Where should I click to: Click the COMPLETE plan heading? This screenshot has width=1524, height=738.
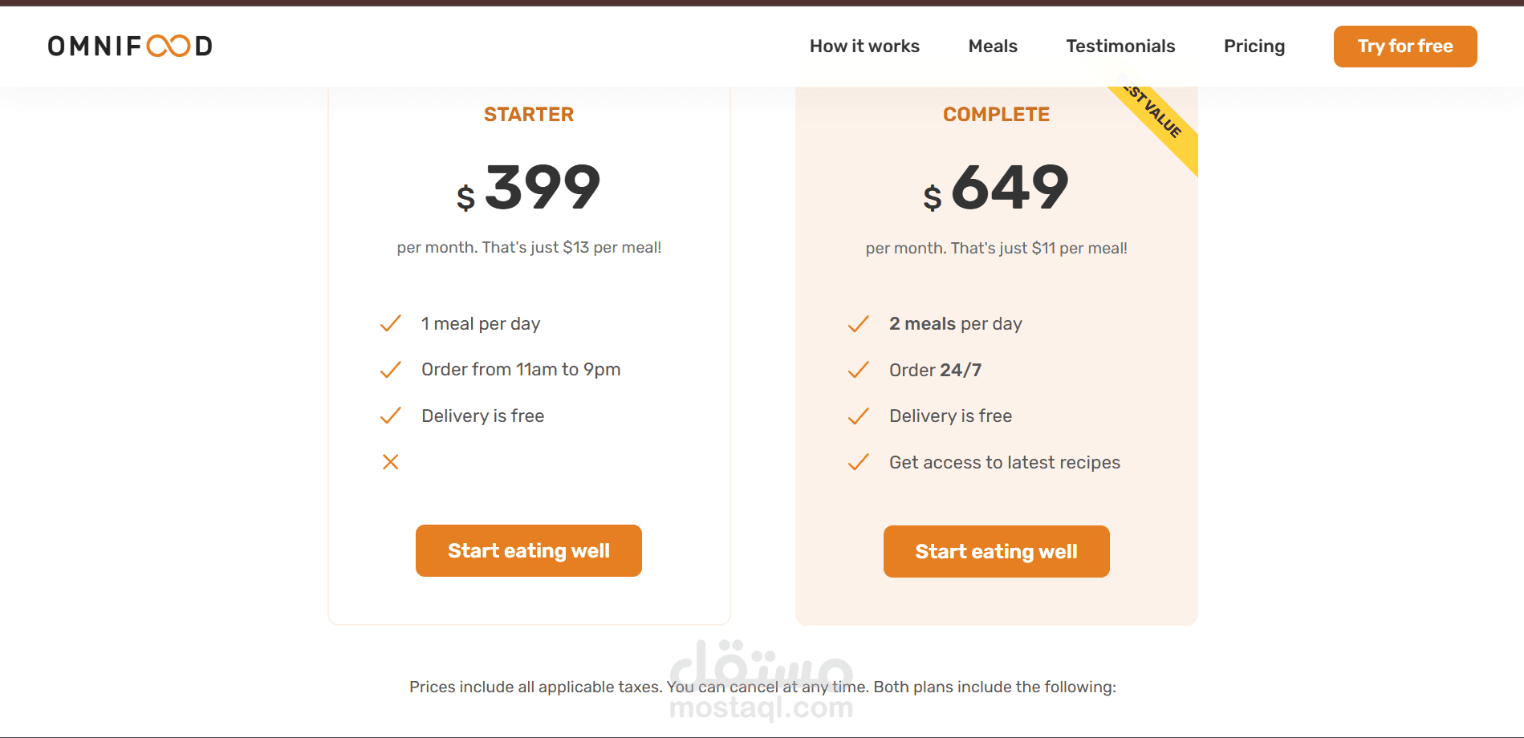click(x=996, y=115)
